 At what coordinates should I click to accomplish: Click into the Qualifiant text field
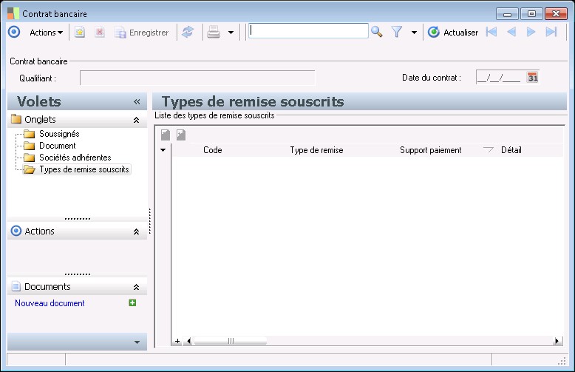coord(197,78)
